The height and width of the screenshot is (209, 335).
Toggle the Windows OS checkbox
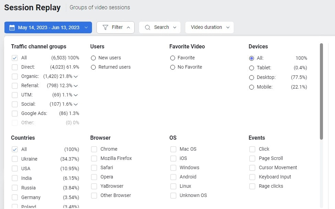pos(173,168)
